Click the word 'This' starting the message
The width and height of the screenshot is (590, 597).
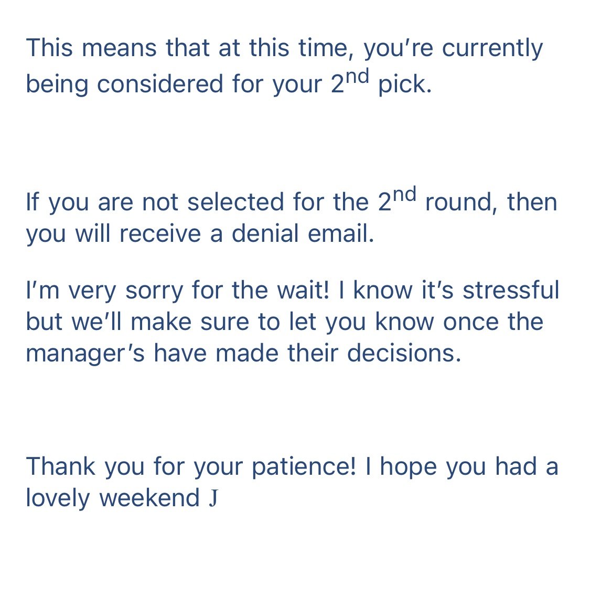[x=49, y=48]
